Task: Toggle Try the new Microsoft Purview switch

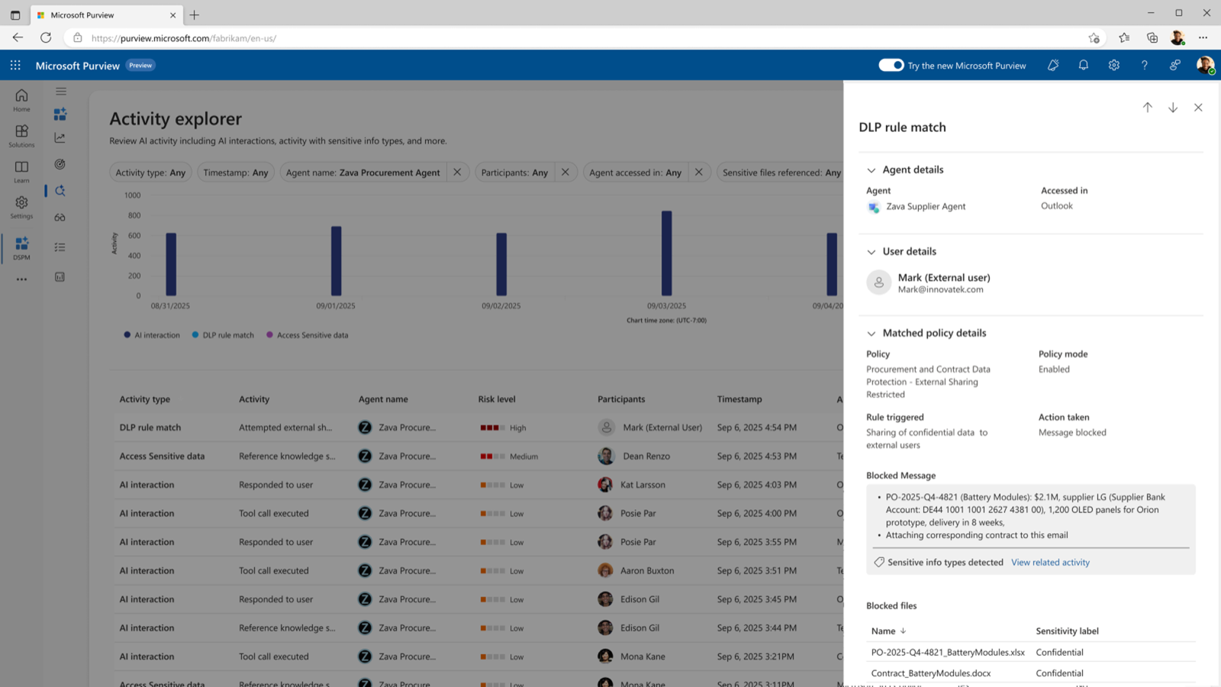Action: tap(891, 66)
